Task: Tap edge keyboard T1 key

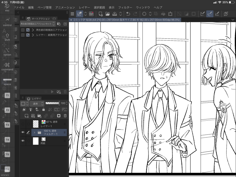Action: pyautogui.click(x=7, y=95)
